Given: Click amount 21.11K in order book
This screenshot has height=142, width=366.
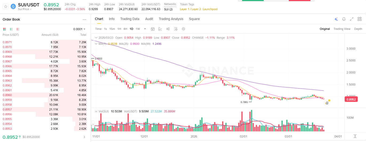Looking at the screenshot, I should (x=54, y=109).
